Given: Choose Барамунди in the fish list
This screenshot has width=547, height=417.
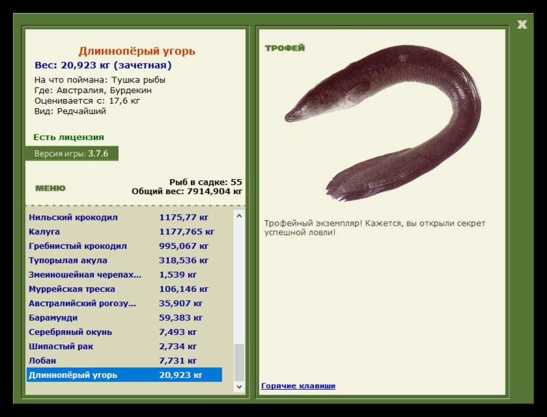Looking at the screenshot, I should [x=124, y=318].
